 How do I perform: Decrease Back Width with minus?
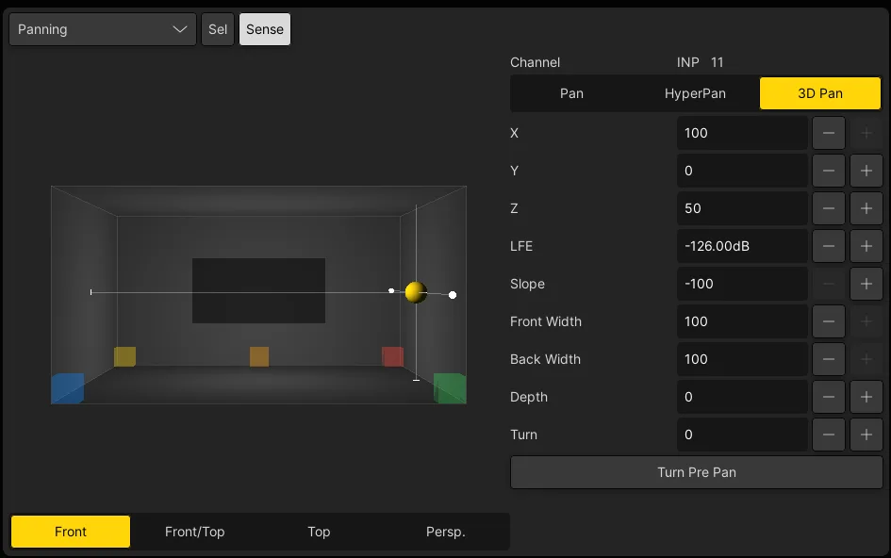pyautogui.click(x=829, y=359)
